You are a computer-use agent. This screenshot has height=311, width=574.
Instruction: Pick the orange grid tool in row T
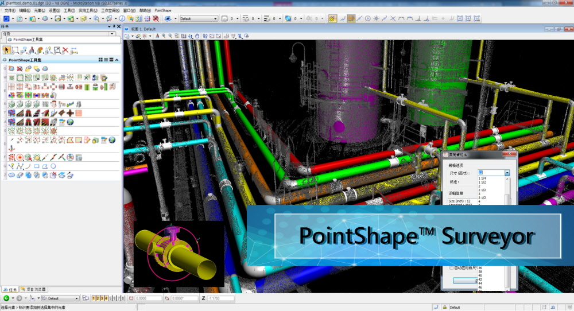tap(78, 113)
